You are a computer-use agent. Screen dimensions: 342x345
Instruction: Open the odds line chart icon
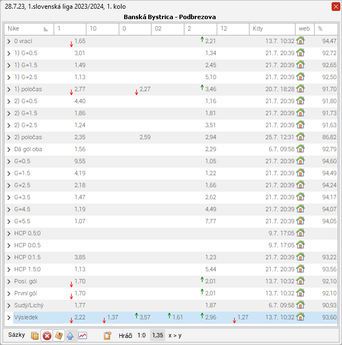83,336
